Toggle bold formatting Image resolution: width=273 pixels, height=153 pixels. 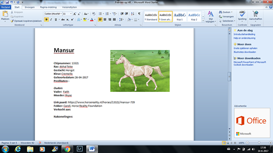(x=46, y=20)
